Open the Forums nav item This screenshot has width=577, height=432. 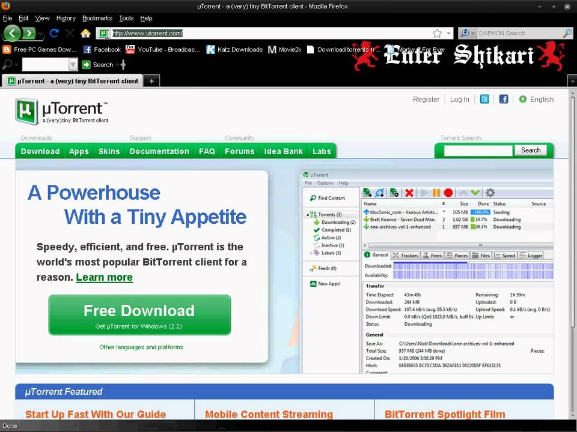[x=240, y=151]
